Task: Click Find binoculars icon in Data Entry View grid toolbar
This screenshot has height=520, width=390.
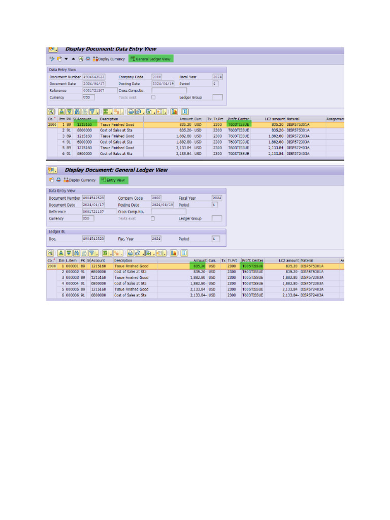Action: [77, 112]
